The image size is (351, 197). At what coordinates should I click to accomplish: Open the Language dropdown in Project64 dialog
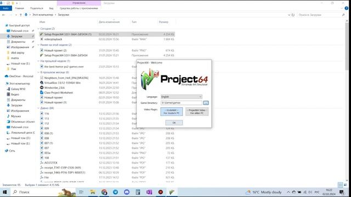pos(182,97)
